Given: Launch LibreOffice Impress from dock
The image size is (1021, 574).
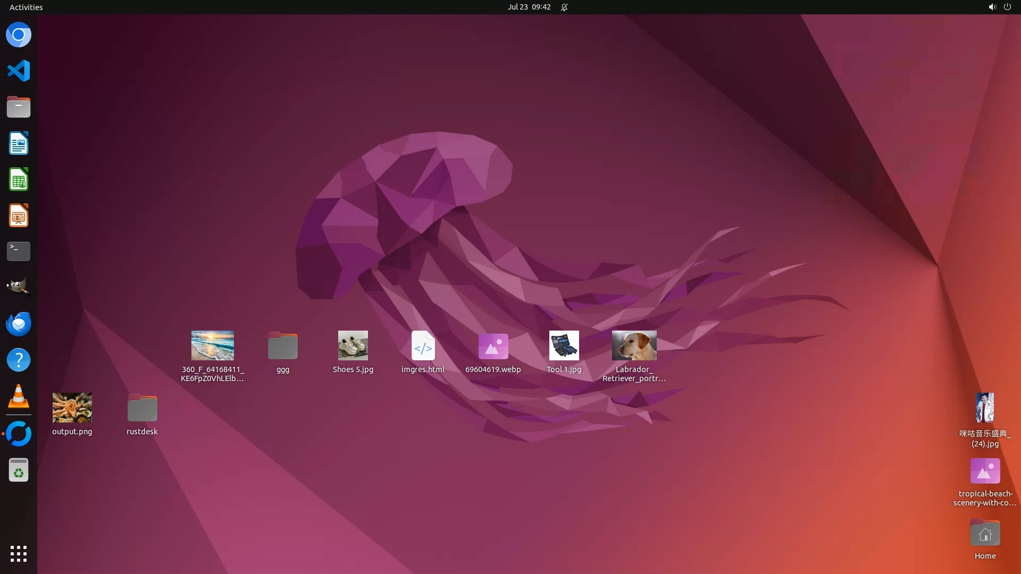Looking at the screenshot, I should pyautogui.click(x=19, y=216).
